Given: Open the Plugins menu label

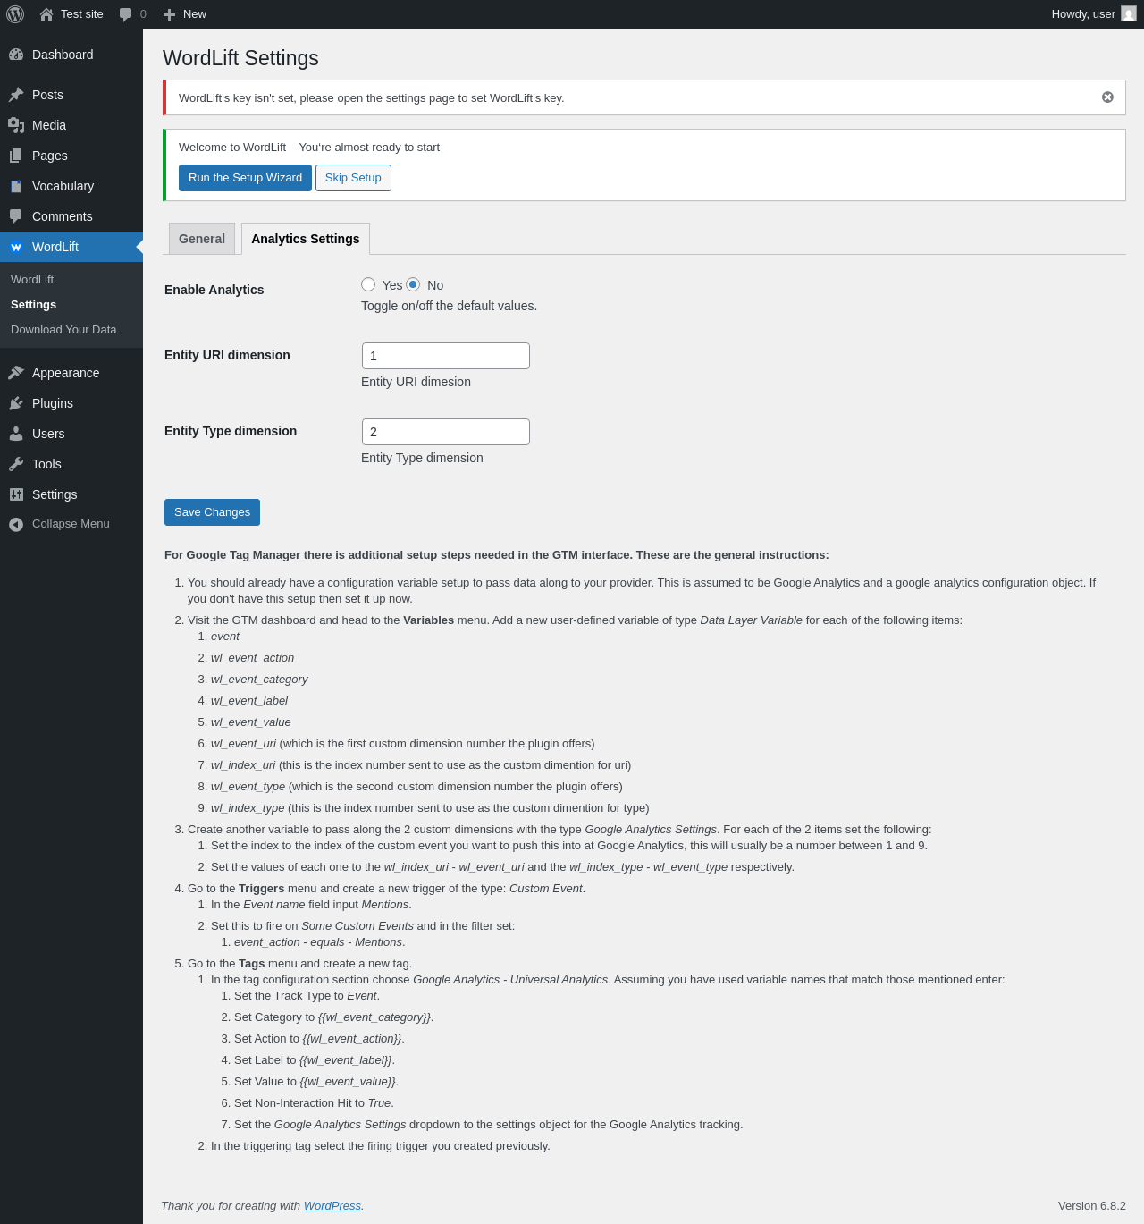Looking at the screenshot, I should [x=53, y=403].
